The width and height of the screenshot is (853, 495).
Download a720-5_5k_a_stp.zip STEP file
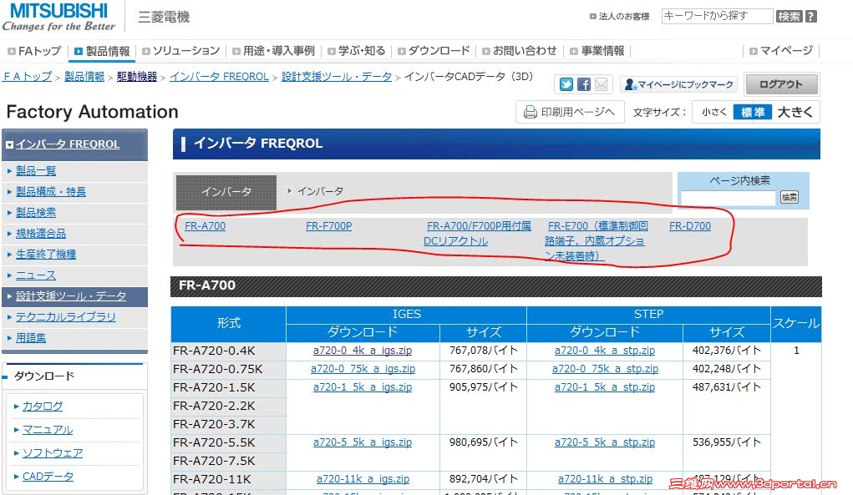605,442
